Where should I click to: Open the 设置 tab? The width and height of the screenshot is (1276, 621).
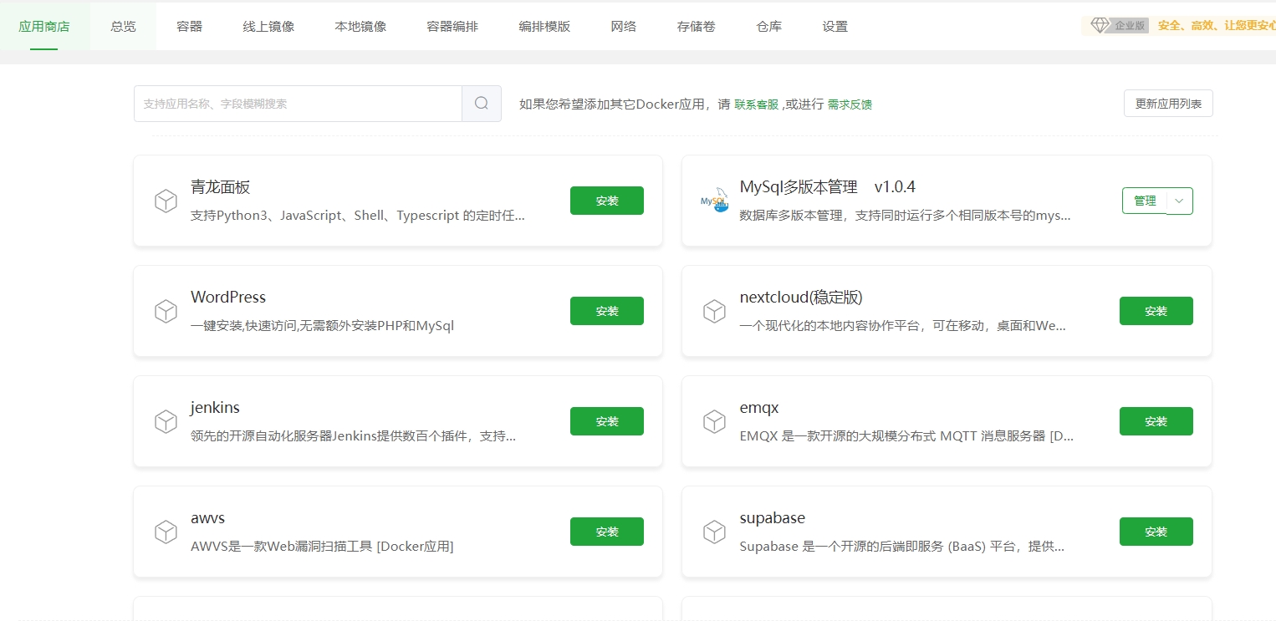835,26
